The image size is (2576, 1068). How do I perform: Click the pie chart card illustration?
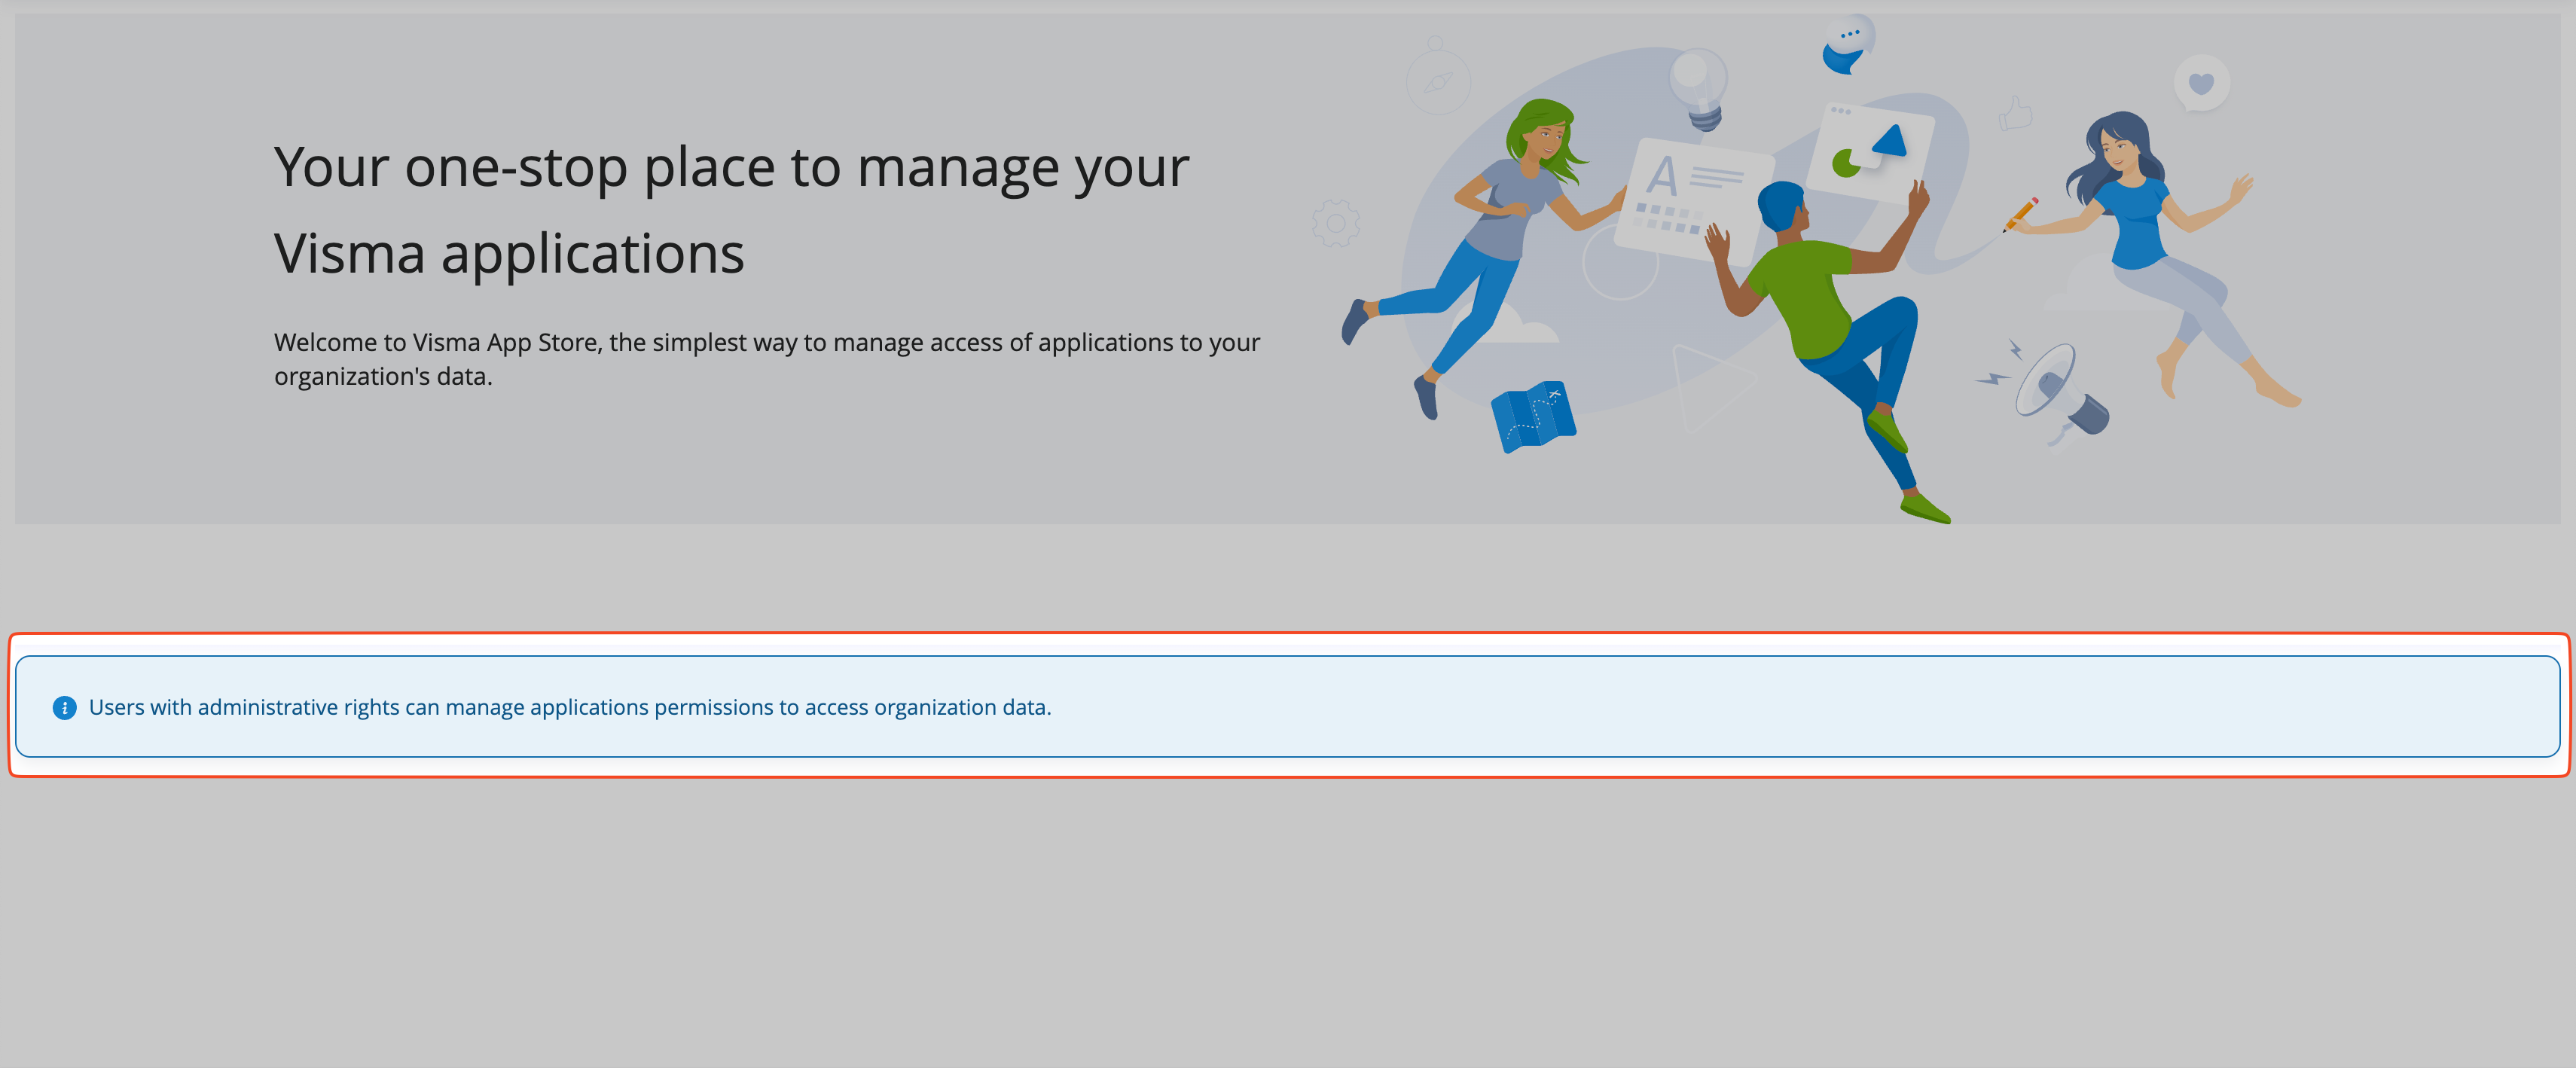tap(1870, 152)
